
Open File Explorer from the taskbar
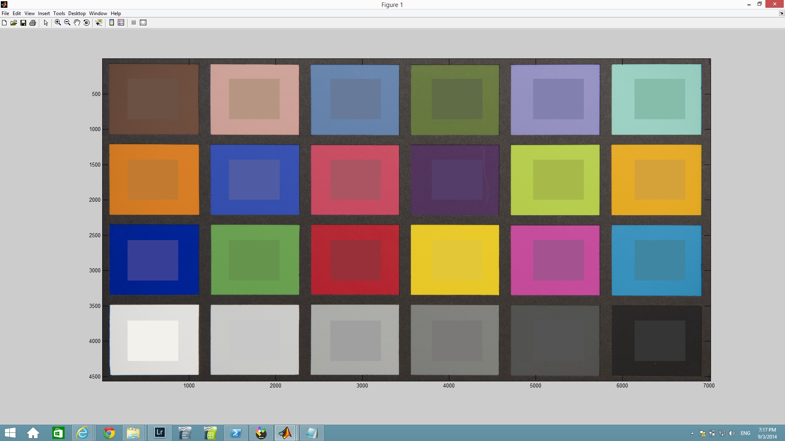click(x=133, y=433)
